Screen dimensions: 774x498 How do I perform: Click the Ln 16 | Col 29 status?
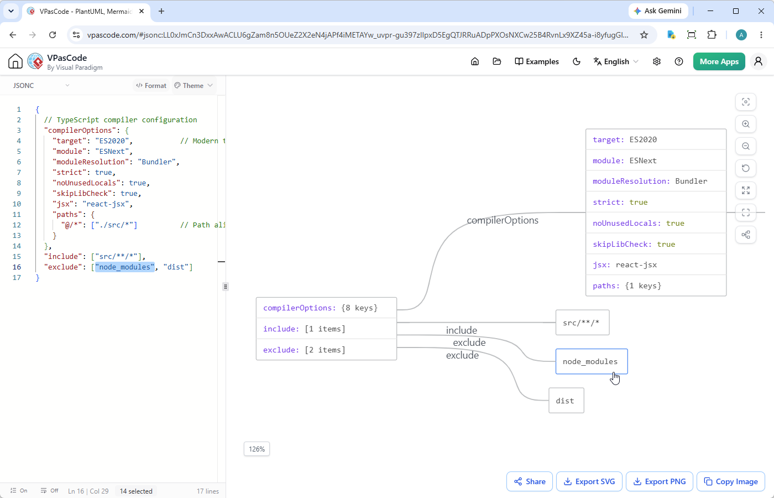[x=88, y=491]
